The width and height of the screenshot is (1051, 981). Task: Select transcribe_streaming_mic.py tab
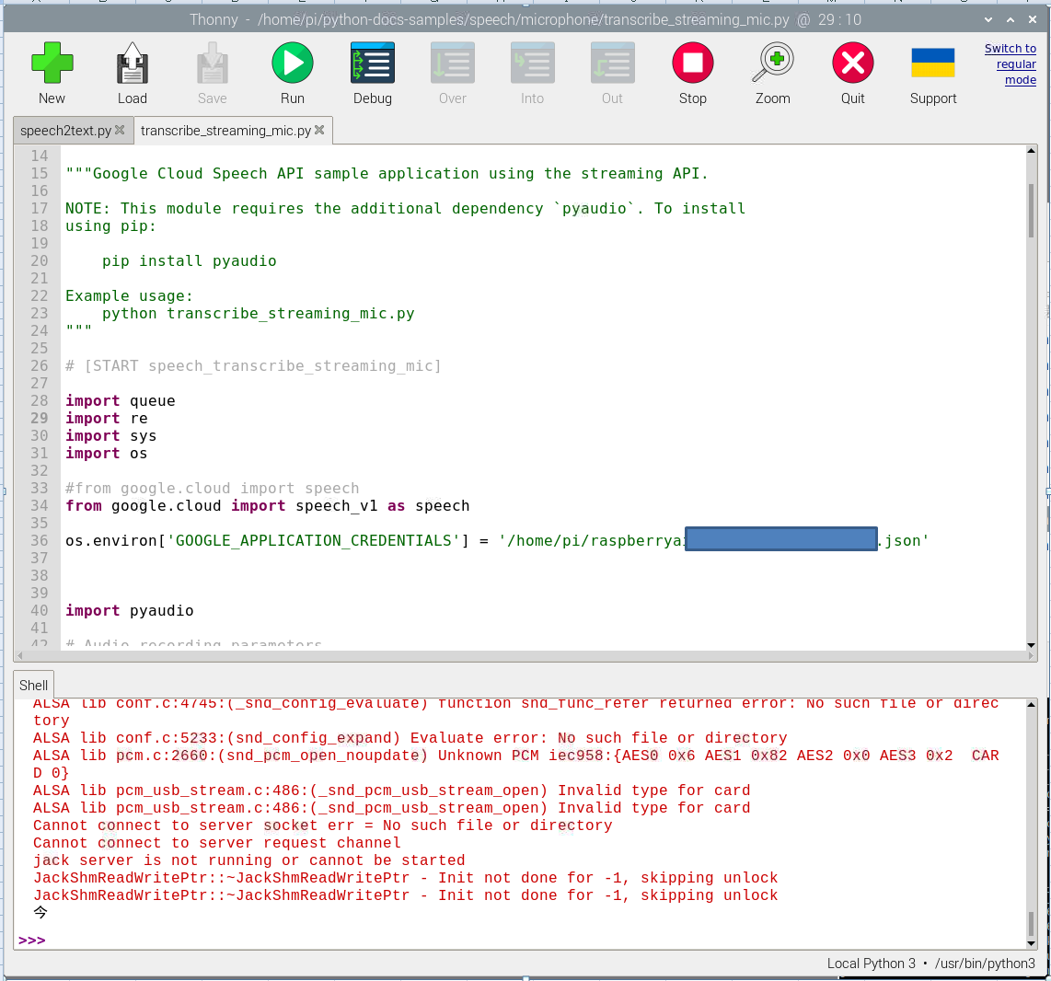coord(225,131)
